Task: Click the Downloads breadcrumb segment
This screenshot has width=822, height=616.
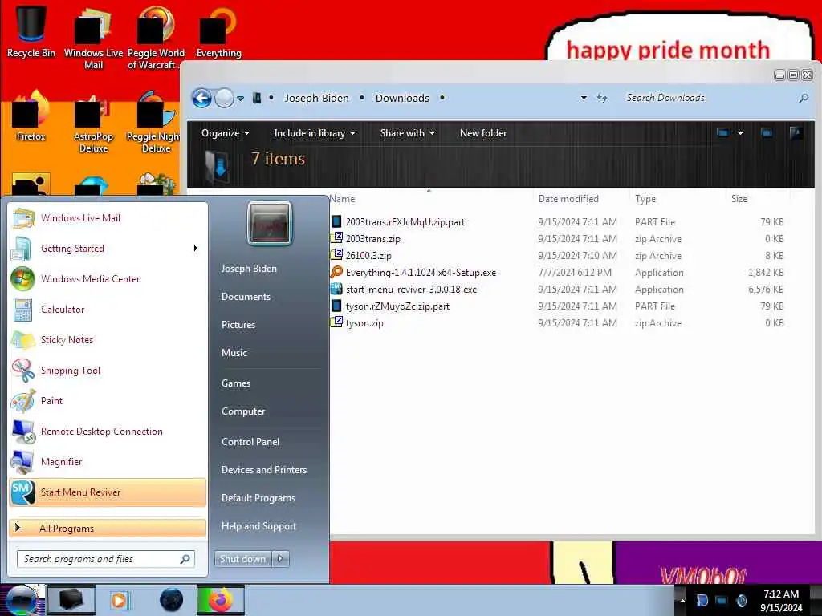Action: (402, 98)
